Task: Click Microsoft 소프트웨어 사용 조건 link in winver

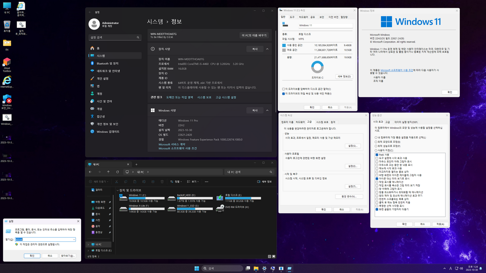Action: pos(397,70)
